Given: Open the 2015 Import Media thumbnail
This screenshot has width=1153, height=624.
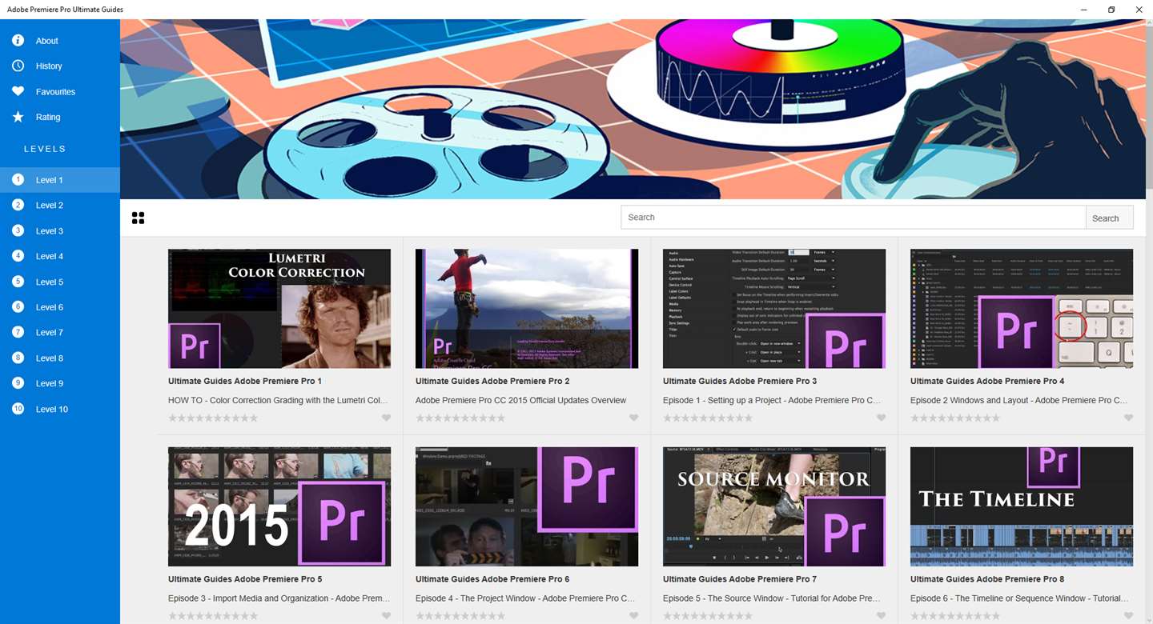Looking at the screenshot, I should (x=279, y=506).
